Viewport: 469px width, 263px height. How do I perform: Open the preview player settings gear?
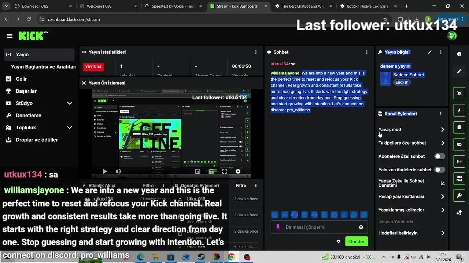[x=238, y=171]
